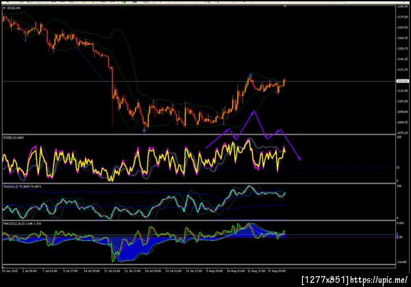This screenshot has width=411, height=287.
Task: Click the 7 Jul 01:00 time label
Action: [x=50, y=271]
